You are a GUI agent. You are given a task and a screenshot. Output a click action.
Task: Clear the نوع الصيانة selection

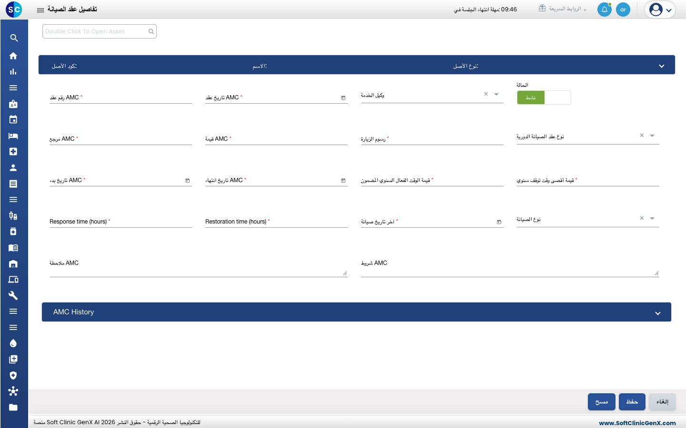pos(642,218)
